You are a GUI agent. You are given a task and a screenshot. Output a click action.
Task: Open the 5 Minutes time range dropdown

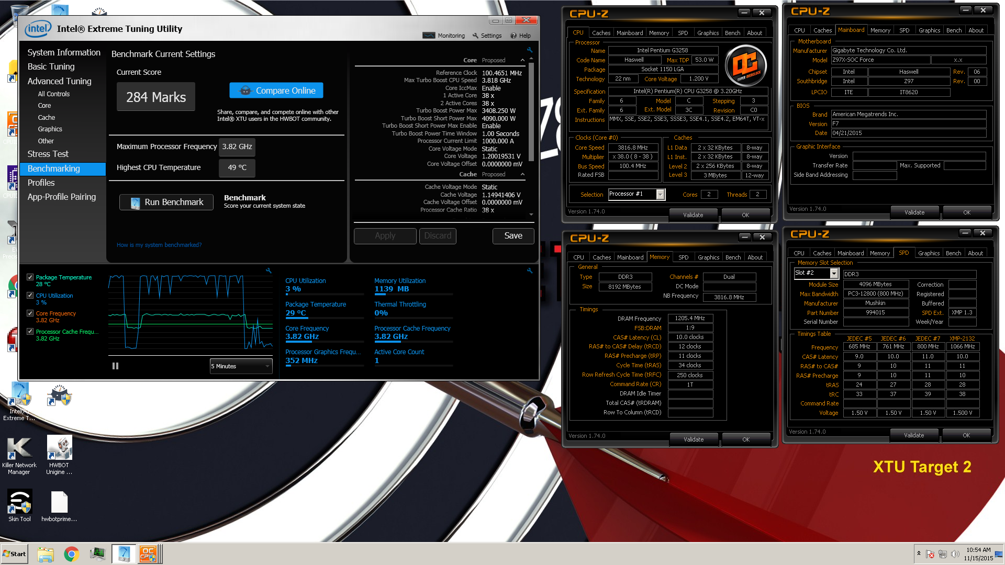(x=241, y=366)
